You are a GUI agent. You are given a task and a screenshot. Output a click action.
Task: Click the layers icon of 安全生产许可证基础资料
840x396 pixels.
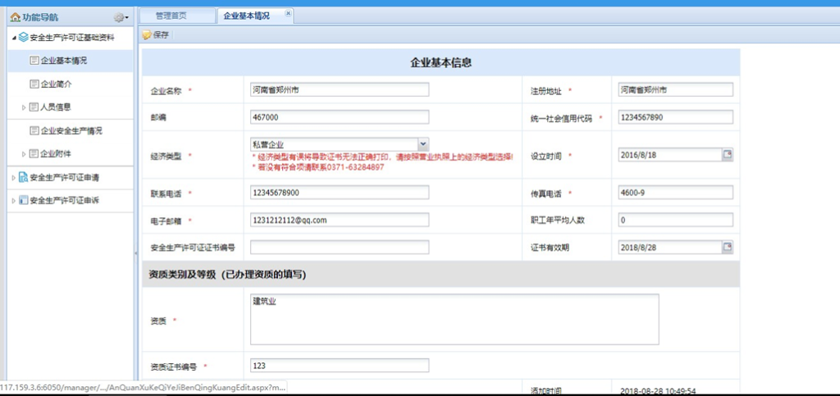point(24,38)
